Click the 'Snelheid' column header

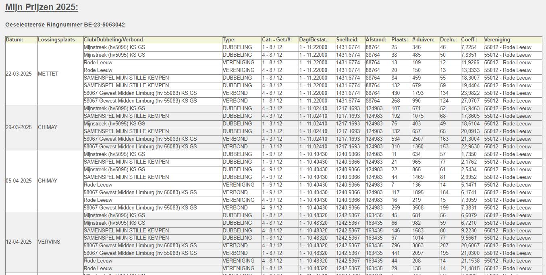[x=348, y=40]
